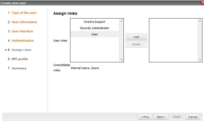
Task: Choose the Security Administrator role
Action: (x=94, y=28)
